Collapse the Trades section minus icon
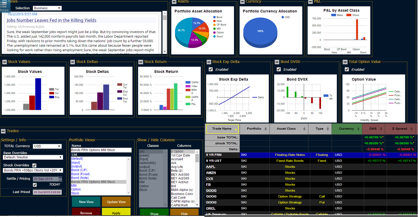418x217 pixels. (x=3, y=131)
